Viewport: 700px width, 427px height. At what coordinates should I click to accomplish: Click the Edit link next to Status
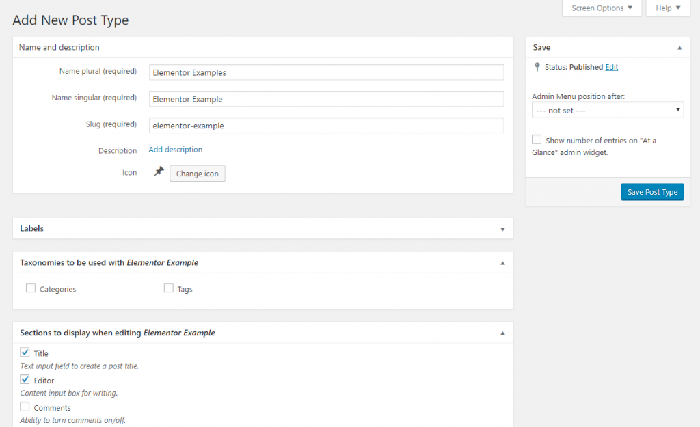pyautogui.click(x=612, y=67)
